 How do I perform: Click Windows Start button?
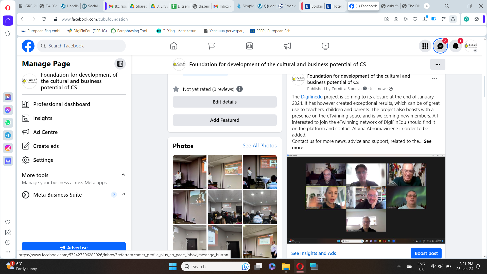(x=173, y=266)
